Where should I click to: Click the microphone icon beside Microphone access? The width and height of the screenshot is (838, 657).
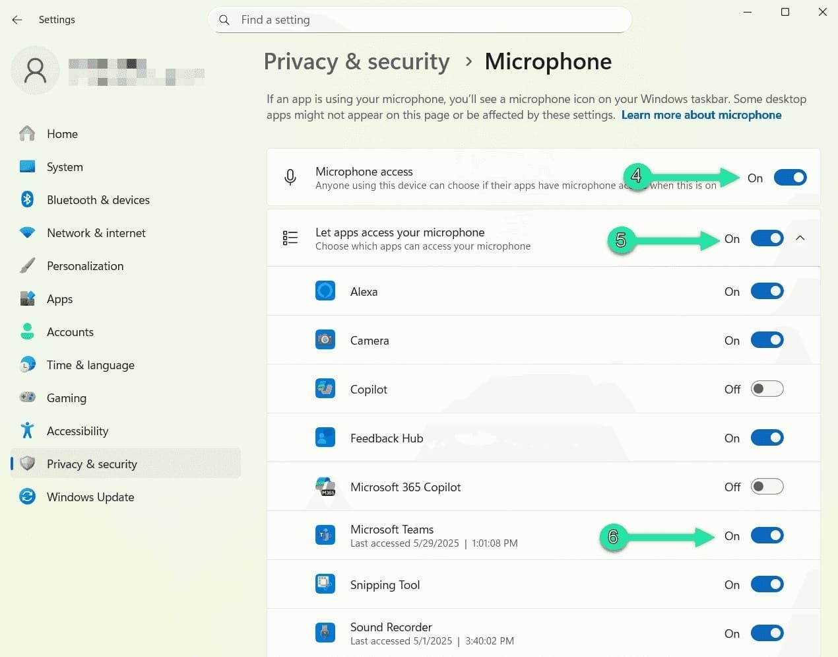pos(290,177)
